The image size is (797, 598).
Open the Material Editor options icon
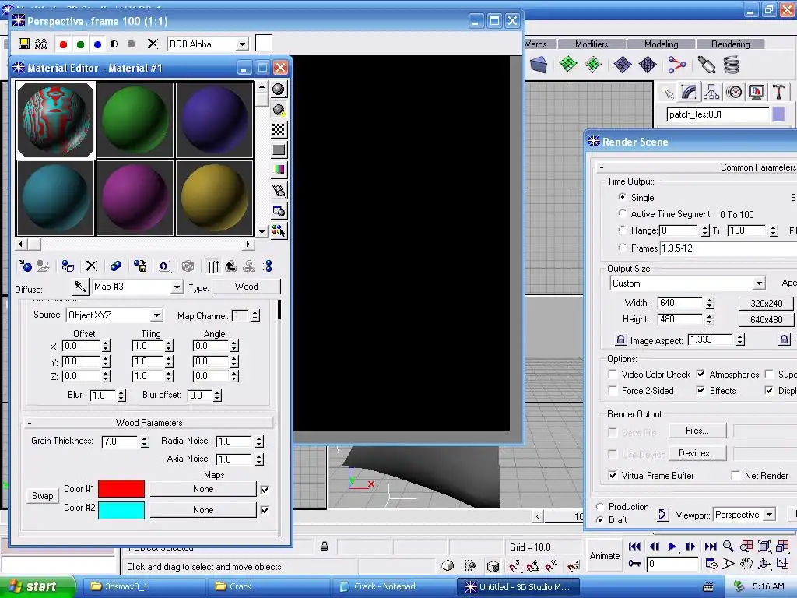(x=279, y=210)
